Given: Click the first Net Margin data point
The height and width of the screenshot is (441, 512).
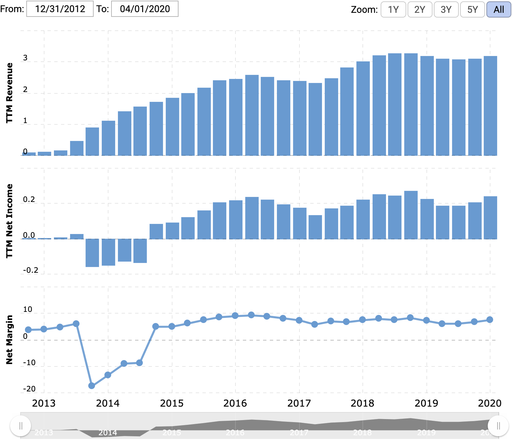Looking at the screenshot, I should tap(28, 330).
